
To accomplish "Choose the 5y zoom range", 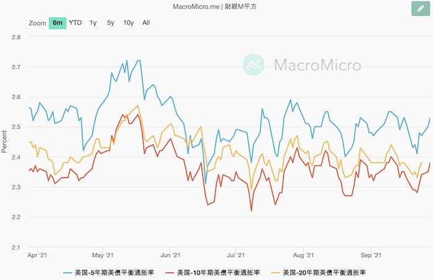I will coord(110,23).
